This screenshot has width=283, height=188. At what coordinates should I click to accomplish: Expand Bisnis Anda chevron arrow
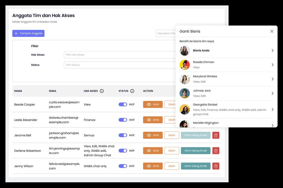pyautogui.click(x=272, y=51)
